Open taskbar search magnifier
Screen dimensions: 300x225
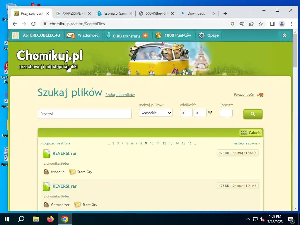[21, 219]
